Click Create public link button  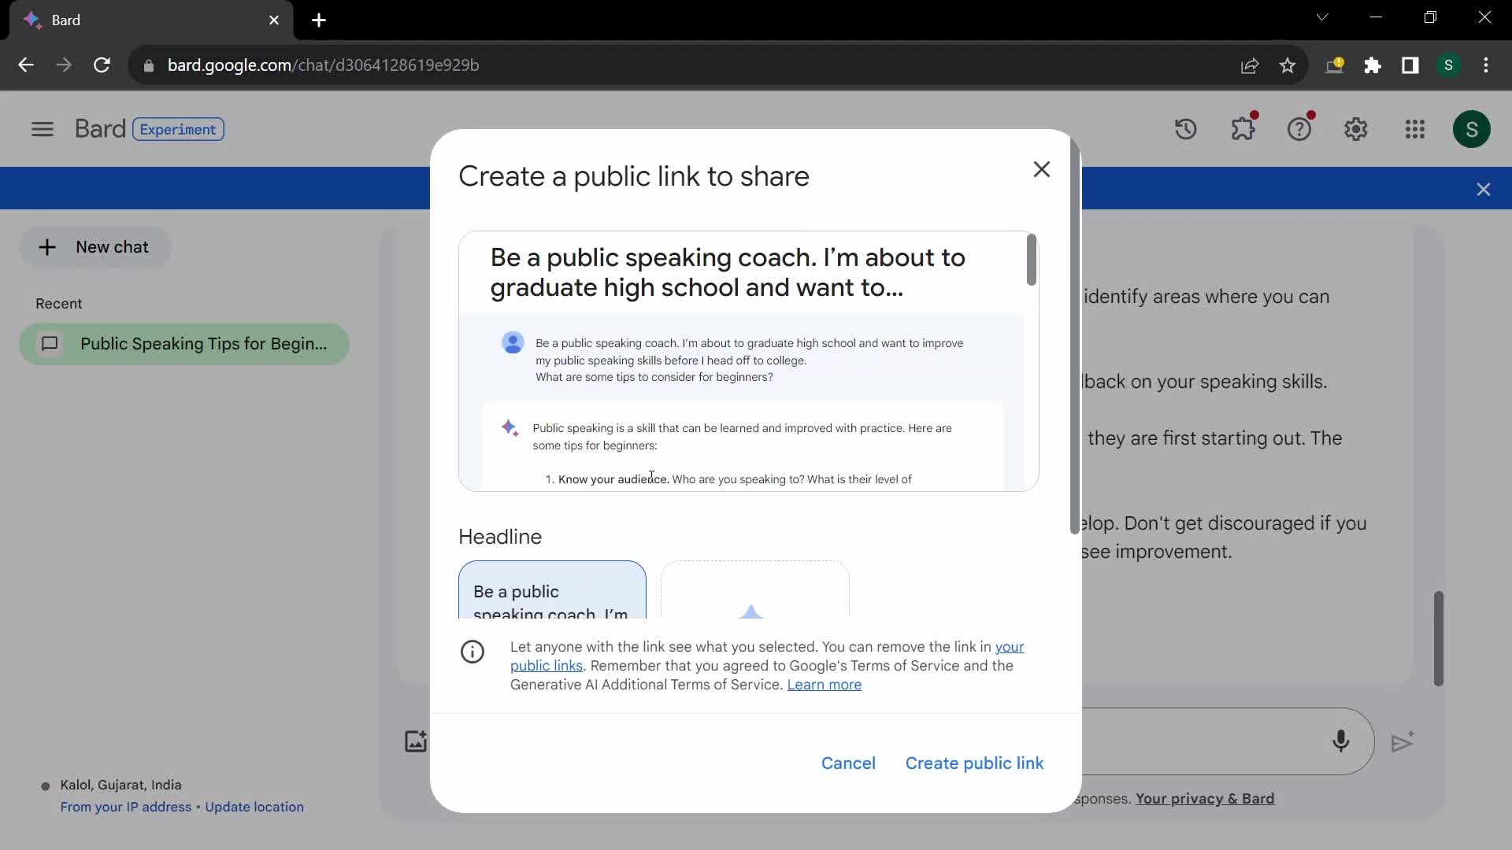click(x=974, y=763)
